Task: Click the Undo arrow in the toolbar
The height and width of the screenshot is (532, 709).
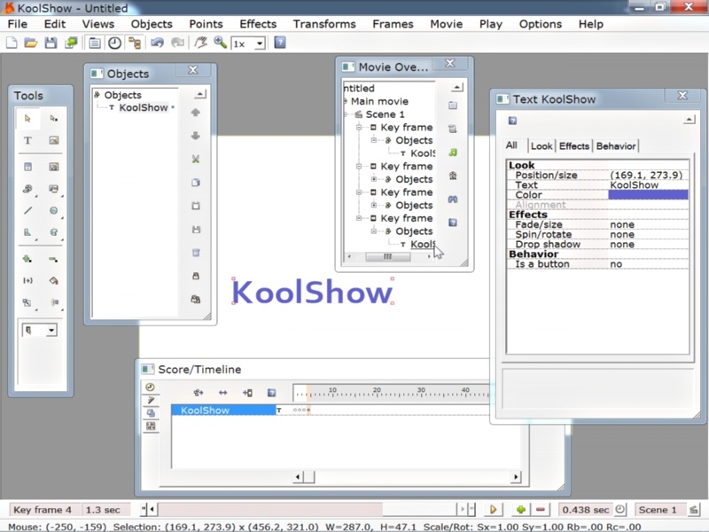Action: coord(158,43)
